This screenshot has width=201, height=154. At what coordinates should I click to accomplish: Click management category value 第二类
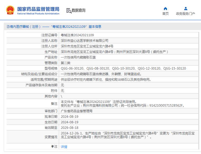click(x=65, y=63)
